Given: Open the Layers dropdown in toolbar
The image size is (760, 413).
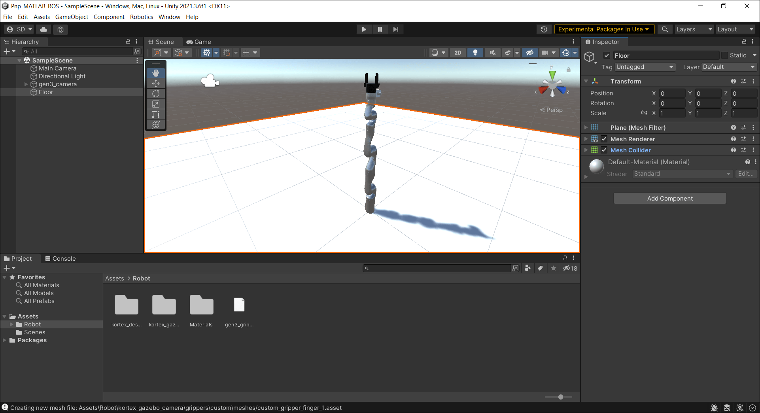Looking at the screenshot, I should [694, 29].
